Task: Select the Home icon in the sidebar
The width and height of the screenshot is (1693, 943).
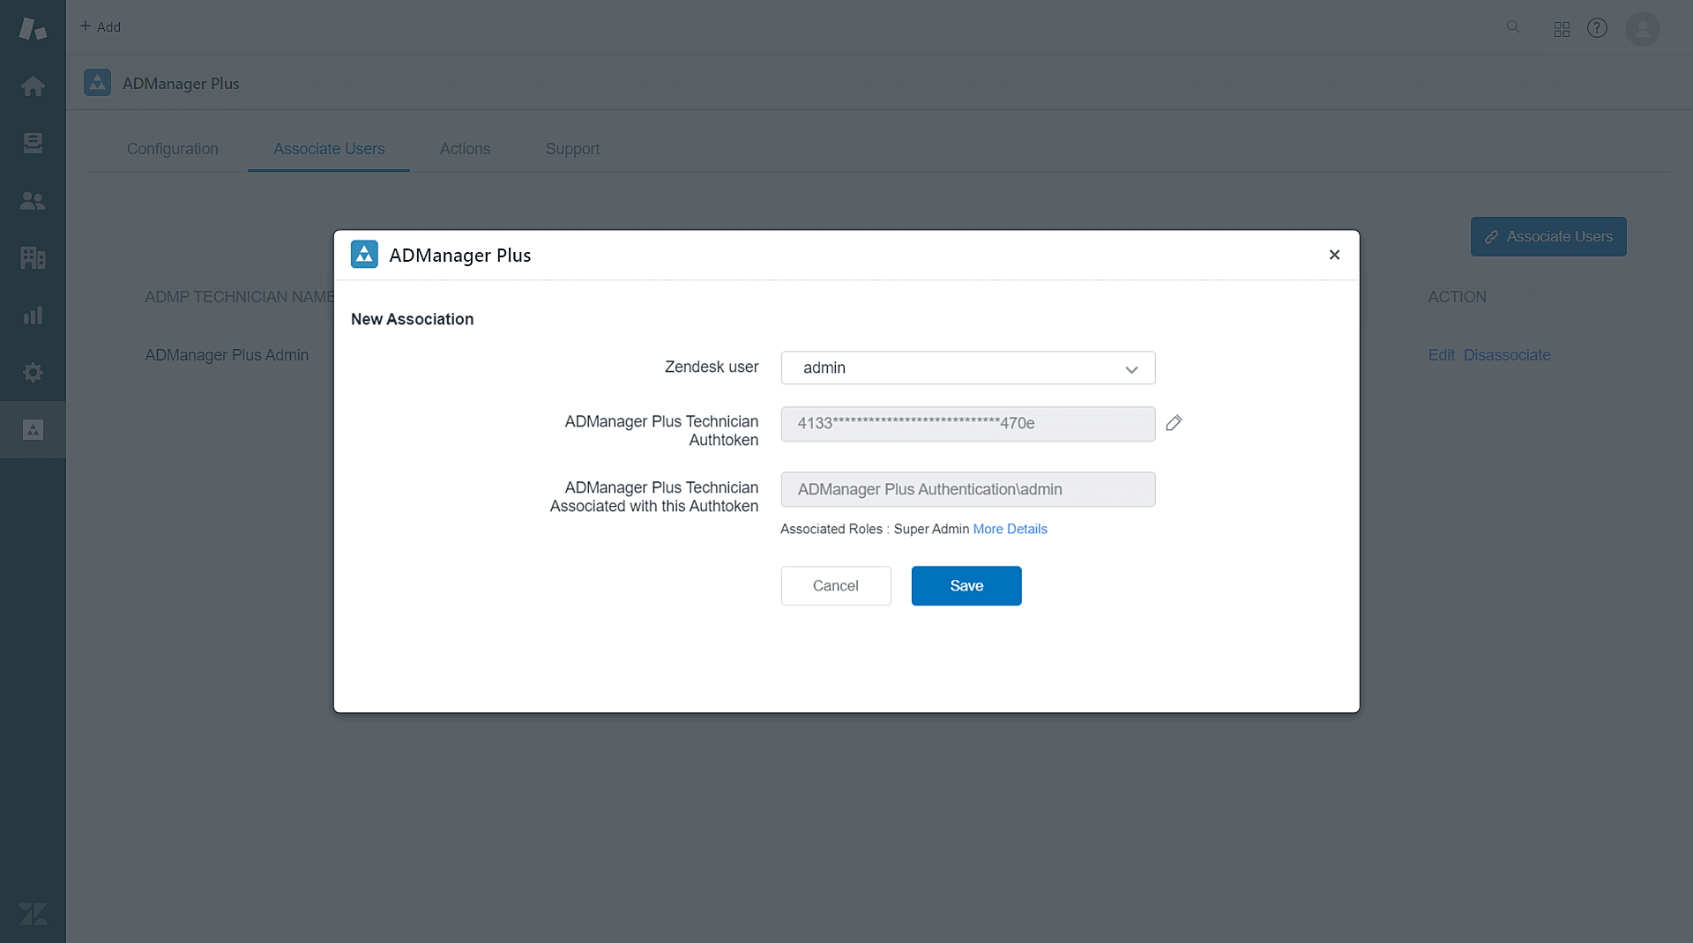Action: point(33,85)
